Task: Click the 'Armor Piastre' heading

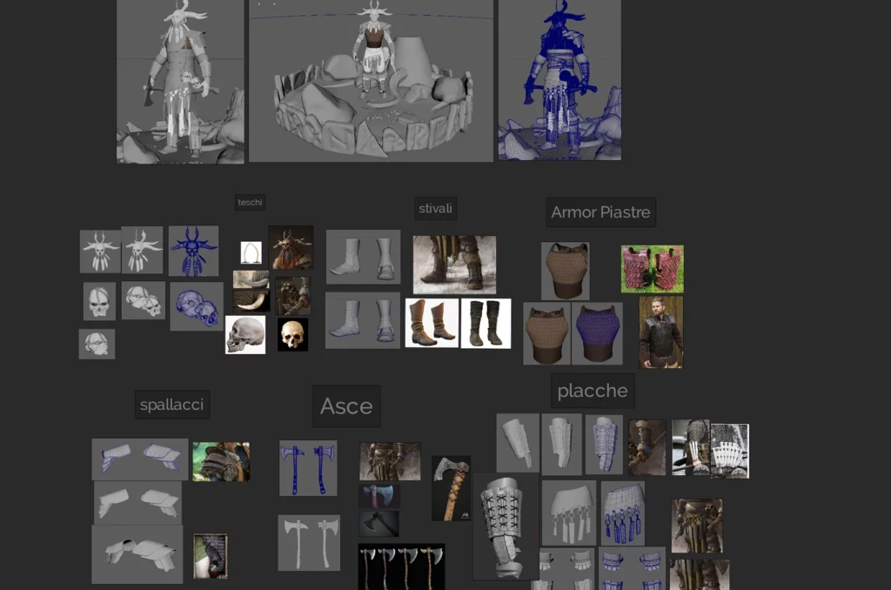Action: [x=600, y=212]
